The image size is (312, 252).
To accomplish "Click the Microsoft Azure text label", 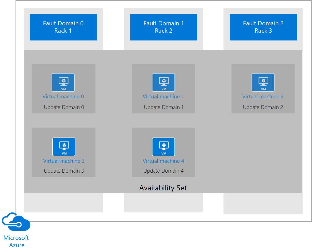I will click(16, 241).
